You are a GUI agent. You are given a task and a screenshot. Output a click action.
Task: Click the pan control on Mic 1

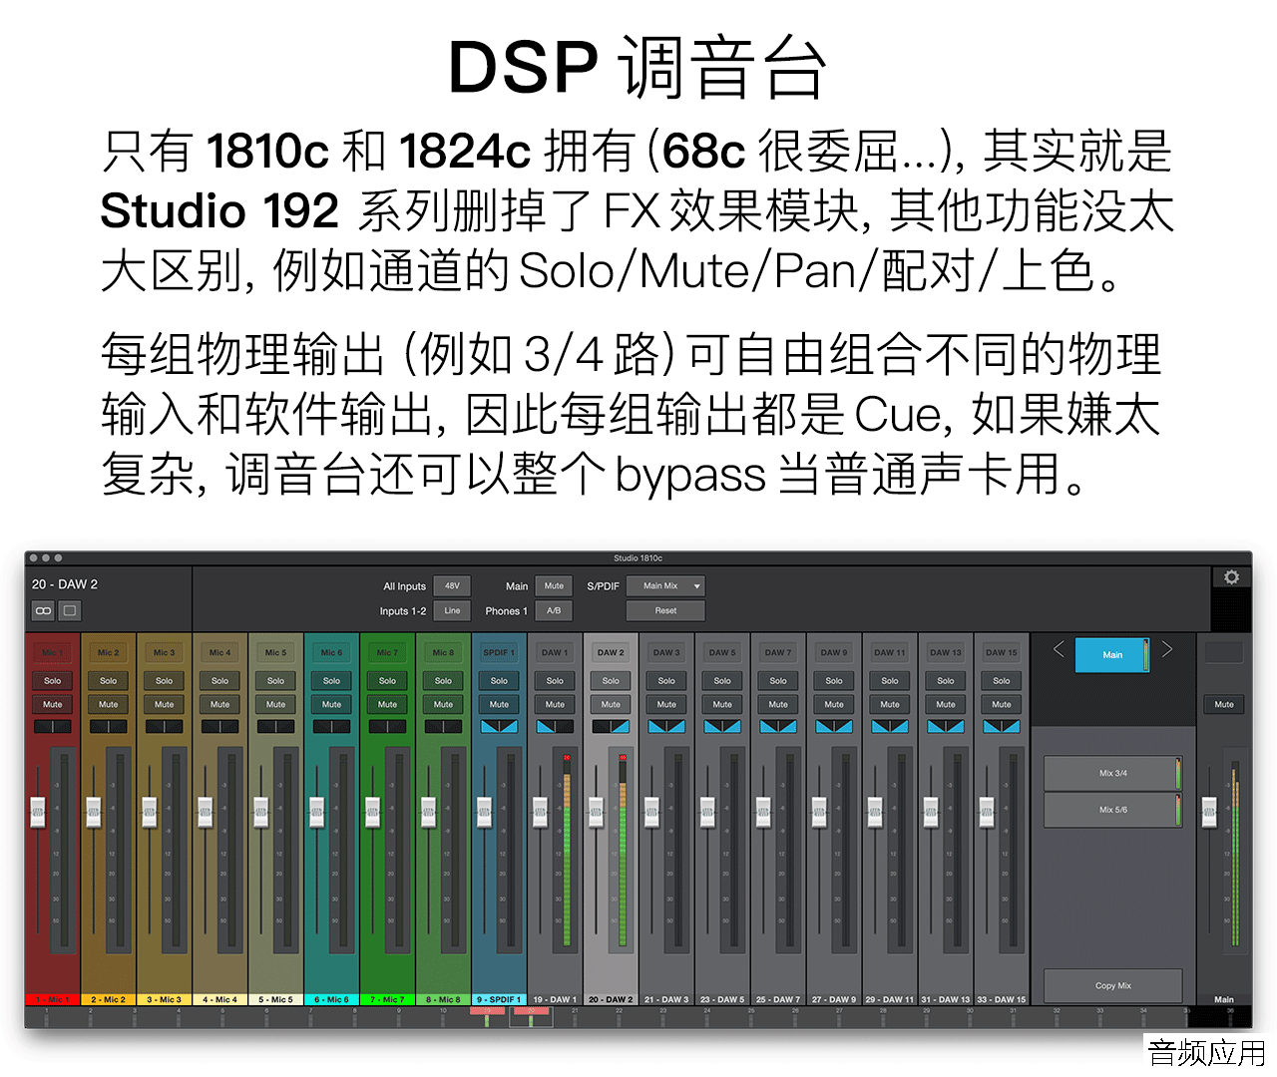(53, 726)
